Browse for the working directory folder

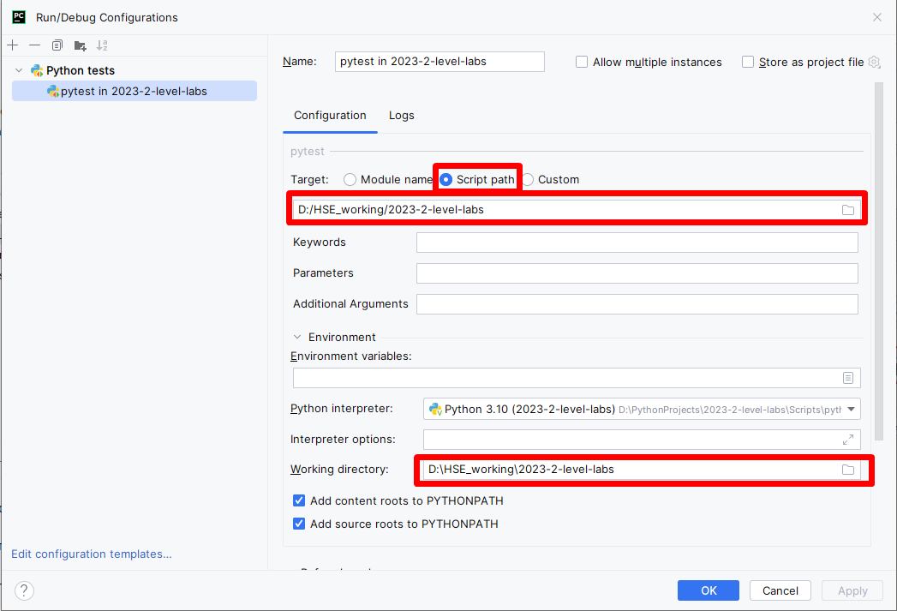[x=848, y=470]
